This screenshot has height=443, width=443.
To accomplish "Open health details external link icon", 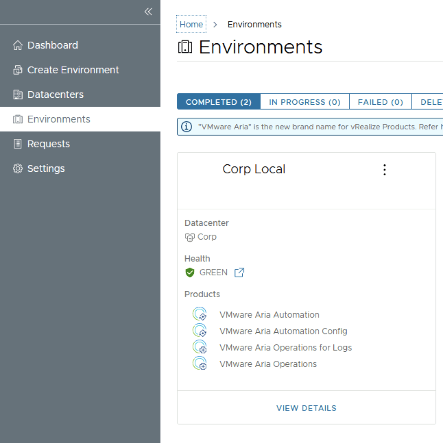I will [239, 273].
